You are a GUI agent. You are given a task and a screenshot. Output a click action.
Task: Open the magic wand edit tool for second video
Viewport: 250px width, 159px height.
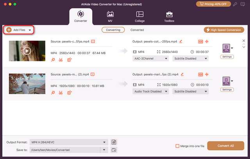53,92
